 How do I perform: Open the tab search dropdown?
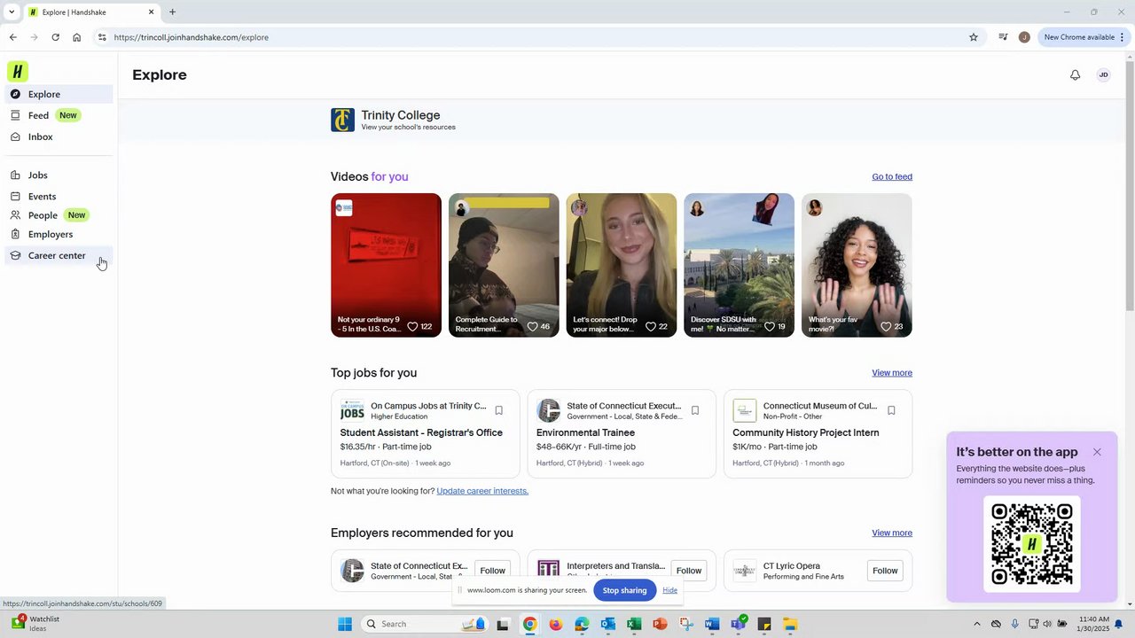pyautogui.click(x=12, y=12)
